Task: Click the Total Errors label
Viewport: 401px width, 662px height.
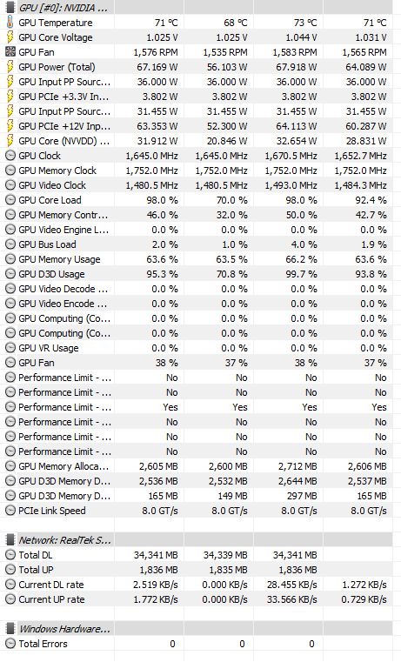Action: pos(43,644)
